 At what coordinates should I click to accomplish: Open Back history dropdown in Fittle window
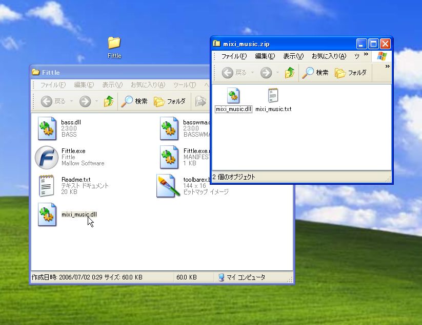[72, 101]
